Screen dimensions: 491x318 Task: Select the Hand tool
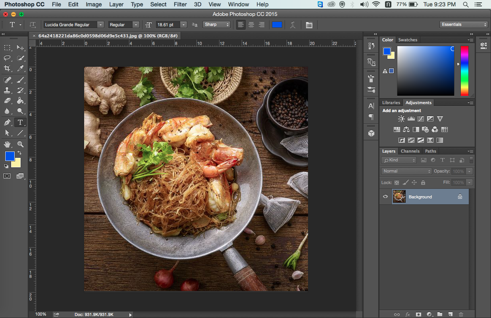pos(7,144)
